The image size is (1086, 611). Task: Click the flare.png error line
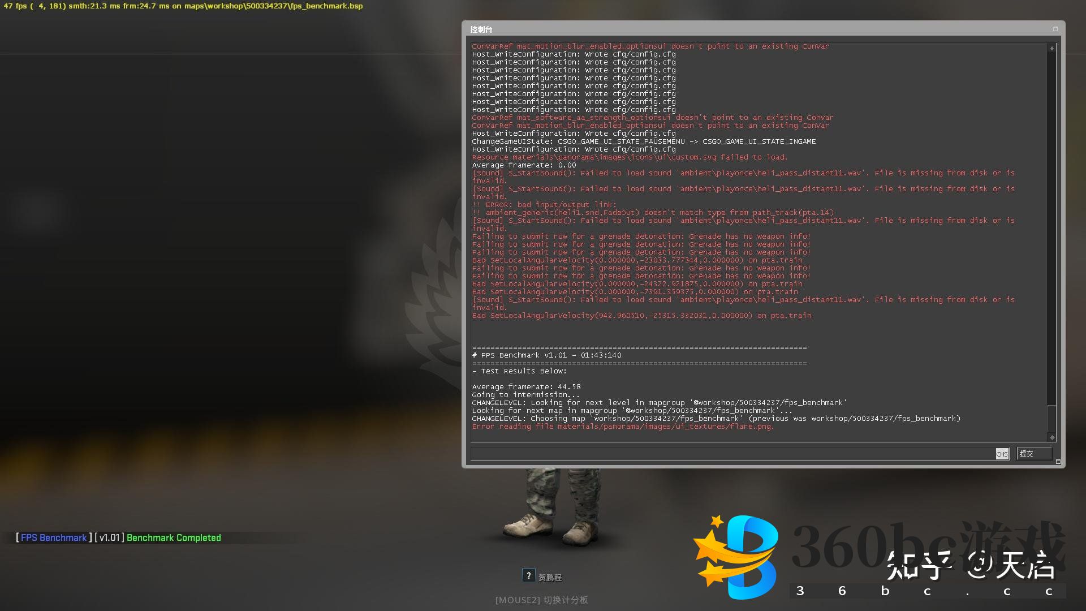pos(622,427)
